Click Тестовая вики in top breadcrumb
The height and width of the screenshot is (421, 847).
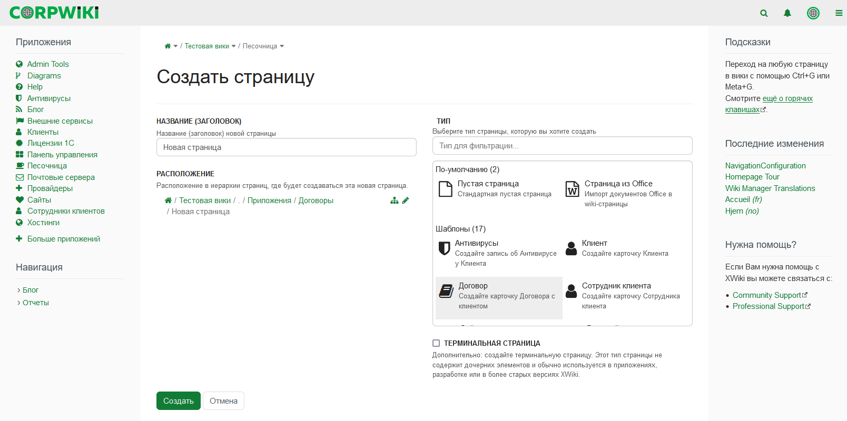coord(206,46)
